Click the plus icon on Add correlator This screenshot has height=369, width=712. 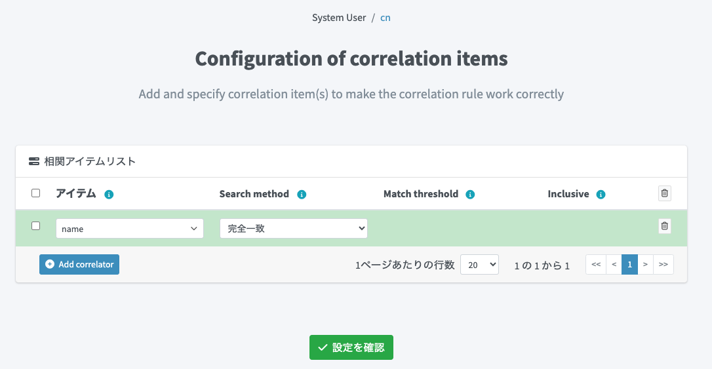pos(50,264)
